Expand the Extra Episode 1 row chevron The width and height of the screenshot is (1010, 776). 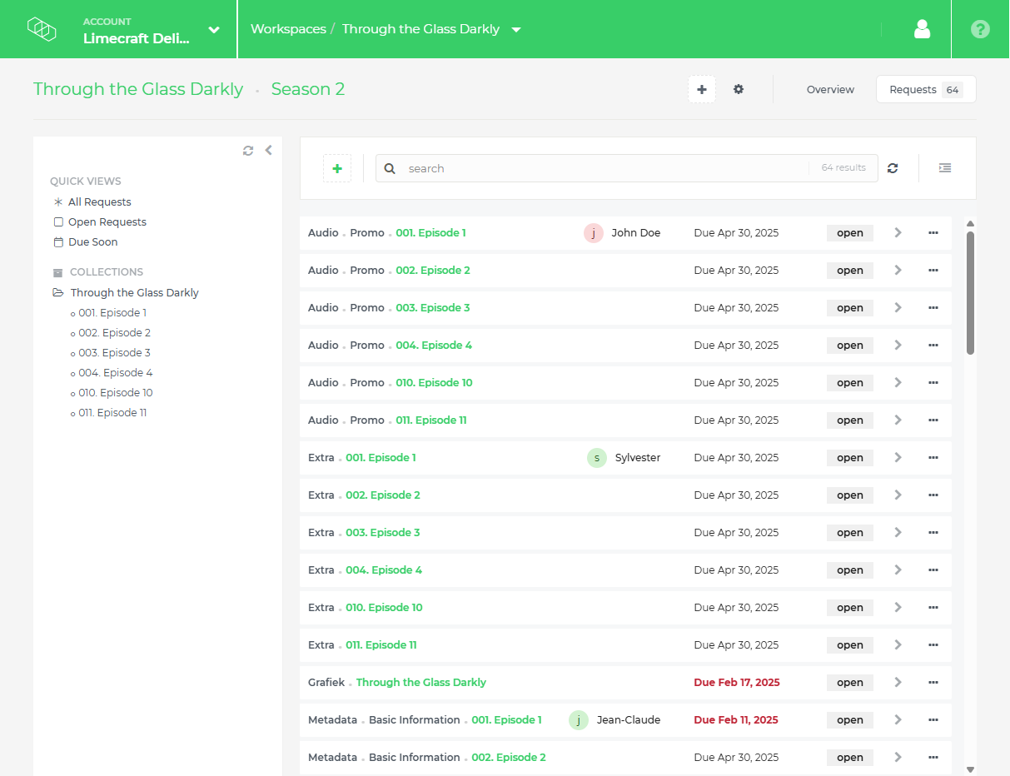click(898, 458)
